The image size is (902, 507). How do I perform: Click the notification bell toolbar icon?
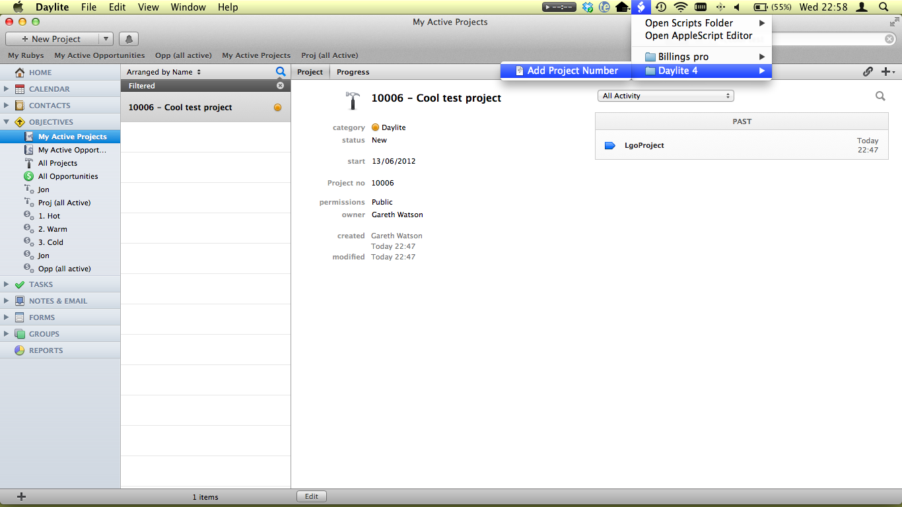click(129, 39)
